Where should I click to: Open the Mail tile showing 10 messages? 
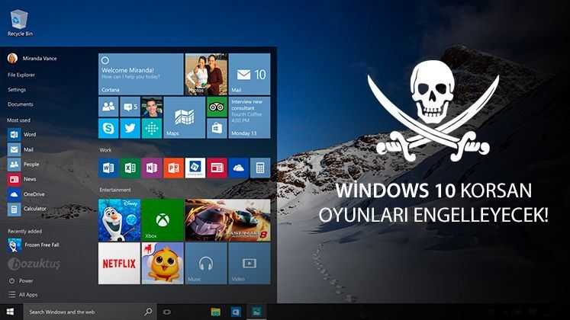coord(250,74)
